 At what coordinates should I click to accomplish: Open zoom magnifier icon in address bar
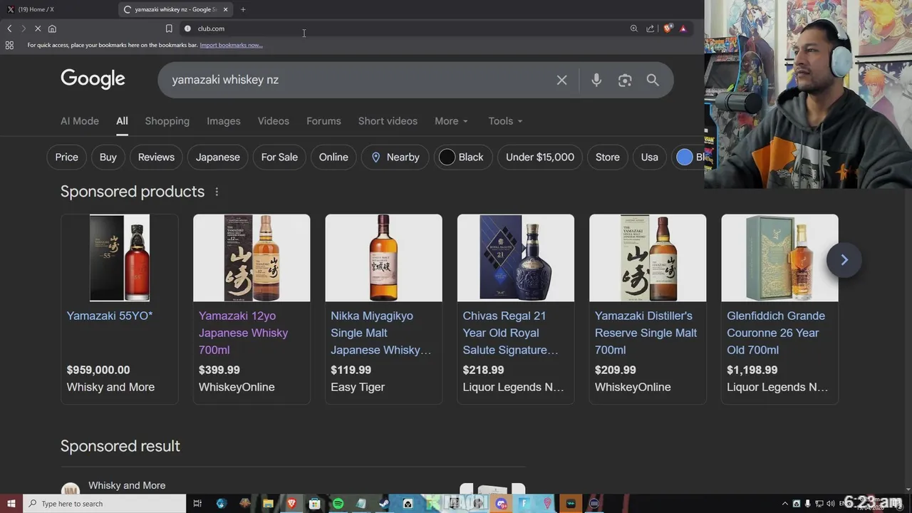pyautogui.click(x=633, y=28)
